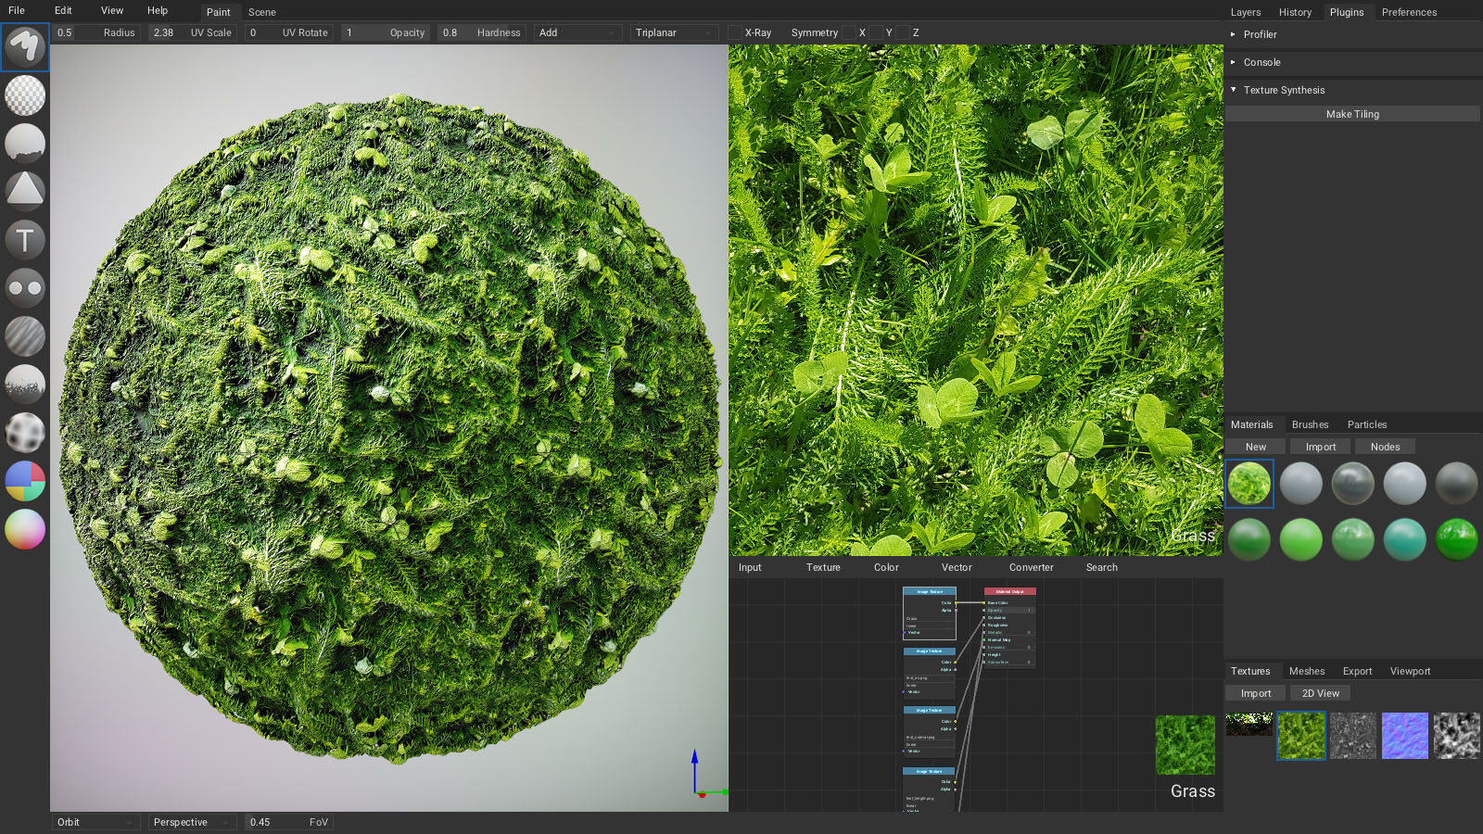Open the Edit menu

pos(63,11)
